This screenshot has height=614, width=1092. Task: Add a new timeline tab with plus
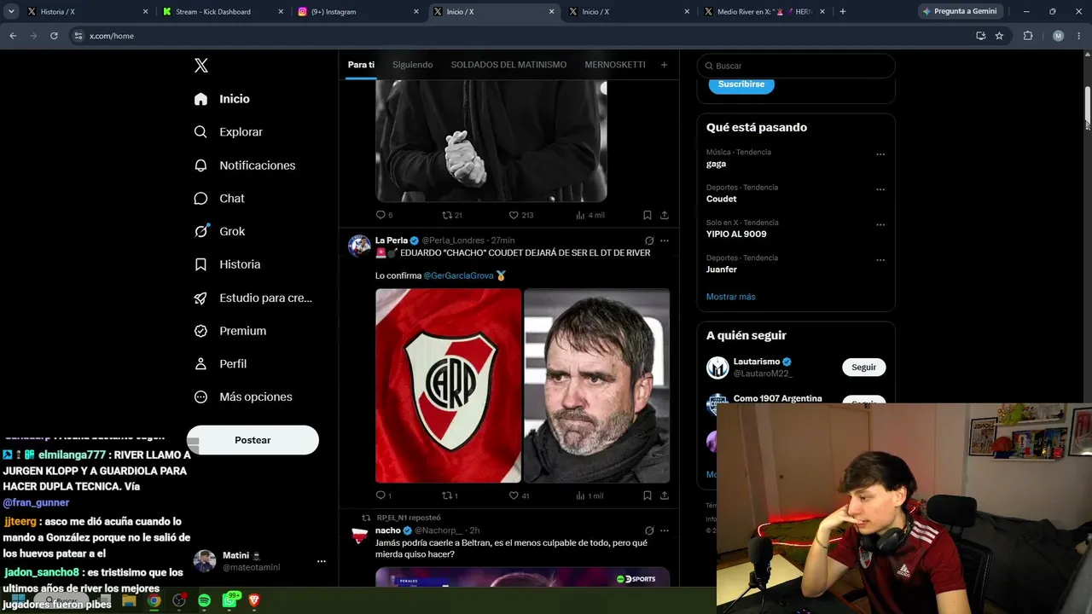664,65
